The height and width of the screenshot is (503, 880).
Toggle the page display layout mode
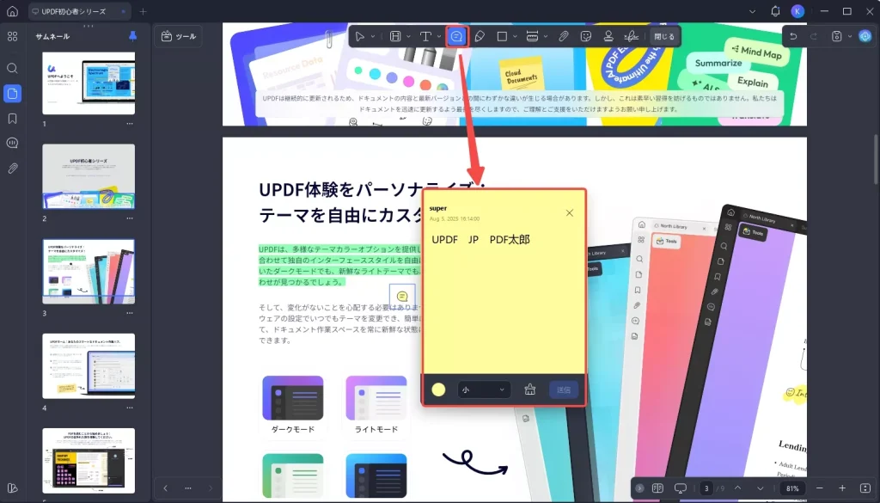pyautogui.click(x=657, y=488)
